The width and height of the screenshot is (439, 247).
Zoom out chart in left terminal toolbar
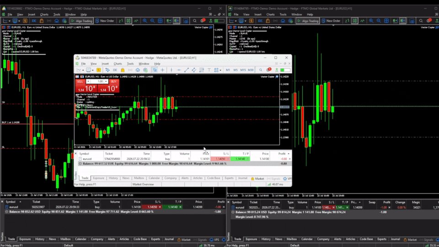tap(152, 21)
